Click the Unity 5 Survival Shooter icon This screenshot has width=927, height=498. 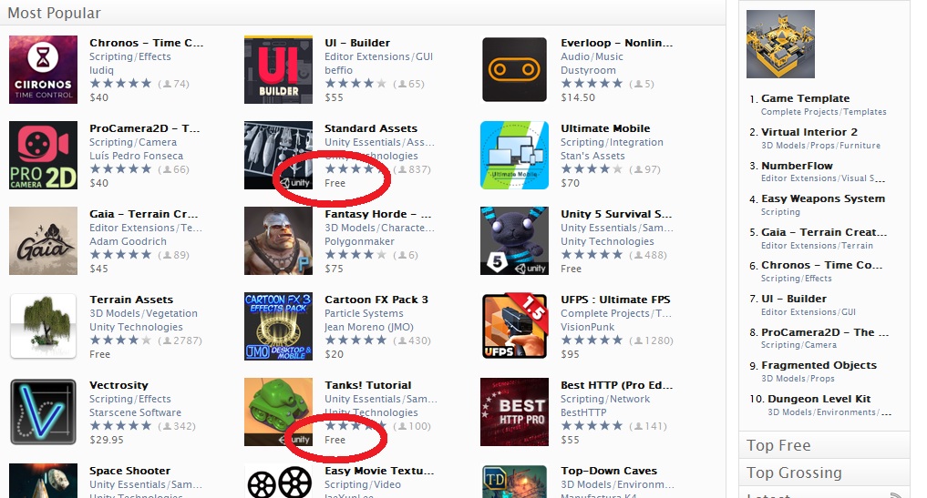point(514,241)
